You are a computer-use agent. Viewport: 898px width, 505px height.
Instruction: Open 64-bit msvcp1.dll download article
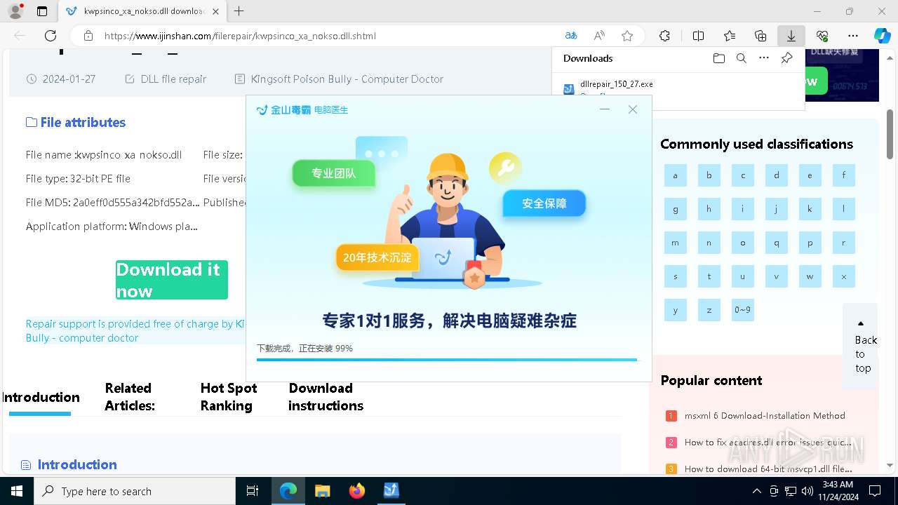pyautogui.click(x=768, y=469)
